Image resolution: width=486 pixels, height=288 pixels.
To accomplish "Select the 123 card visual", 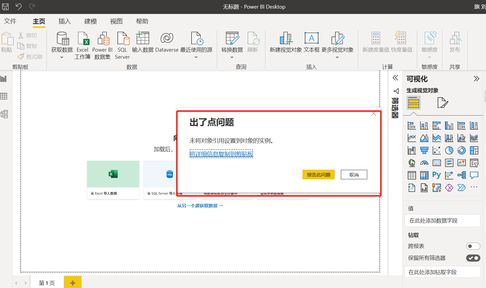I will coord(436,163).
